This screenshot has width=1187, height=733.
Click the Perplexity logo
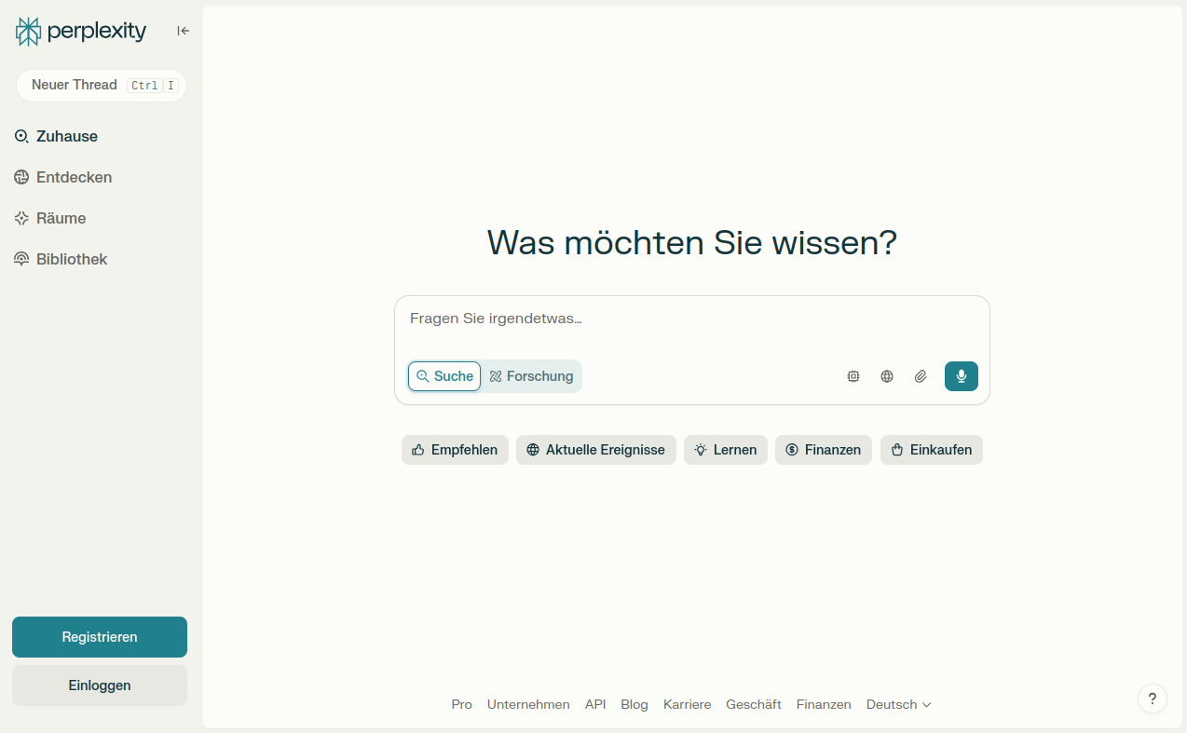click(x=81, y=31)
